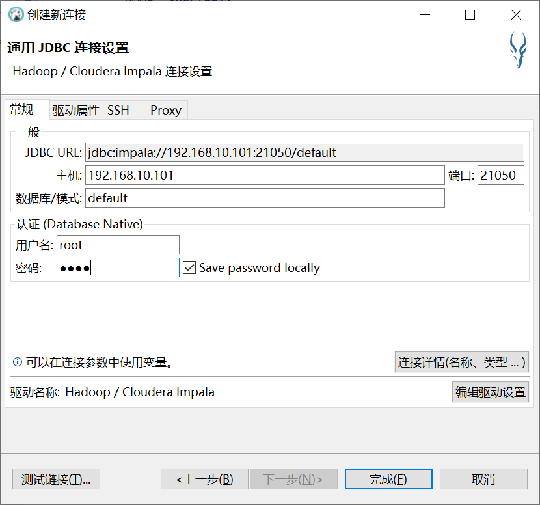Click 完成 to finish connection setup
540x505 pixels.
click(x=388, y=478)
